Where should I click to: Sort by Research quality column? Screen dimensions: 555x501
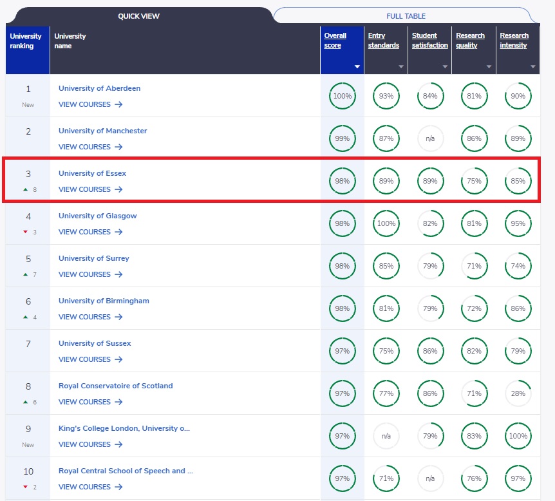(x=471, y=41)
